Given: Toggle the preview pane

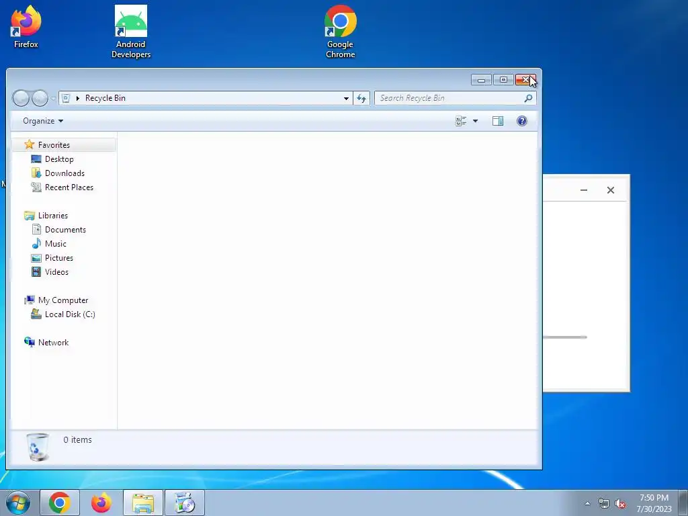Looking at the screenshot, I should pos(498,121).
